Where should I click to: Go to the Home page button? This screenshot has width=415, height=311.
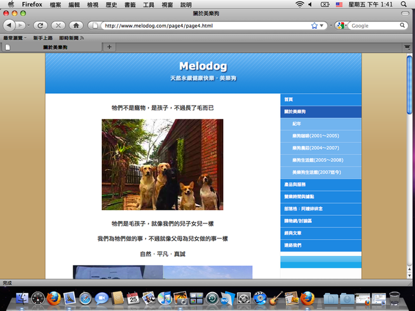tap(76, 25)
